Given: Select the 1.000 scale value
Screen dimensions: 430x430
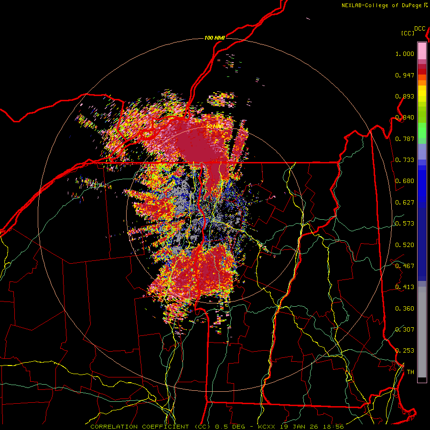Looking at the screenshot, I should (x=405, y=54).
